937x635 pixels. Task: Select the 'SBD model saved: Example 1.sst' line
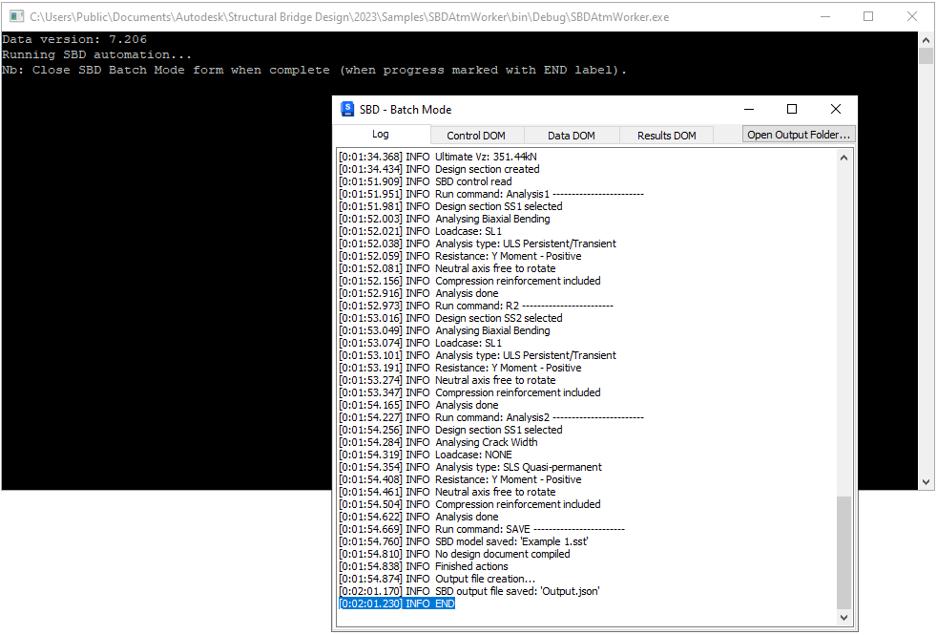[x=463, y=541]
